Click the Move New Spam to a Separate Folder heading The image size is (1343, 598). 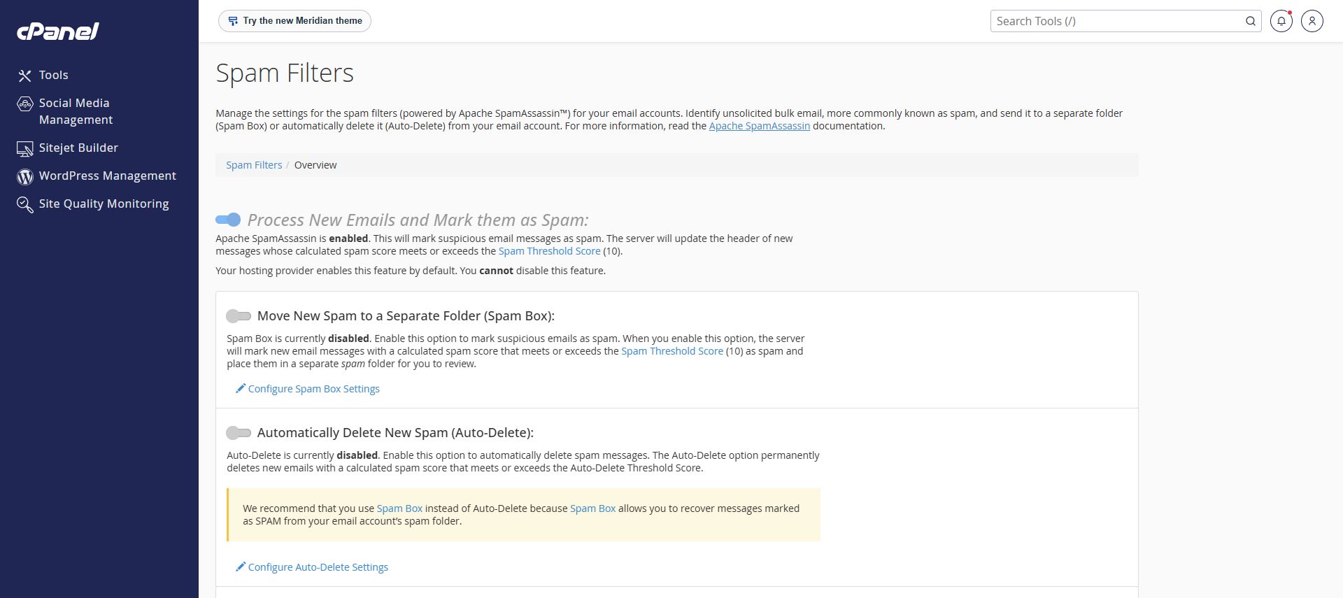pyautogui.click(x=406, y=316)
